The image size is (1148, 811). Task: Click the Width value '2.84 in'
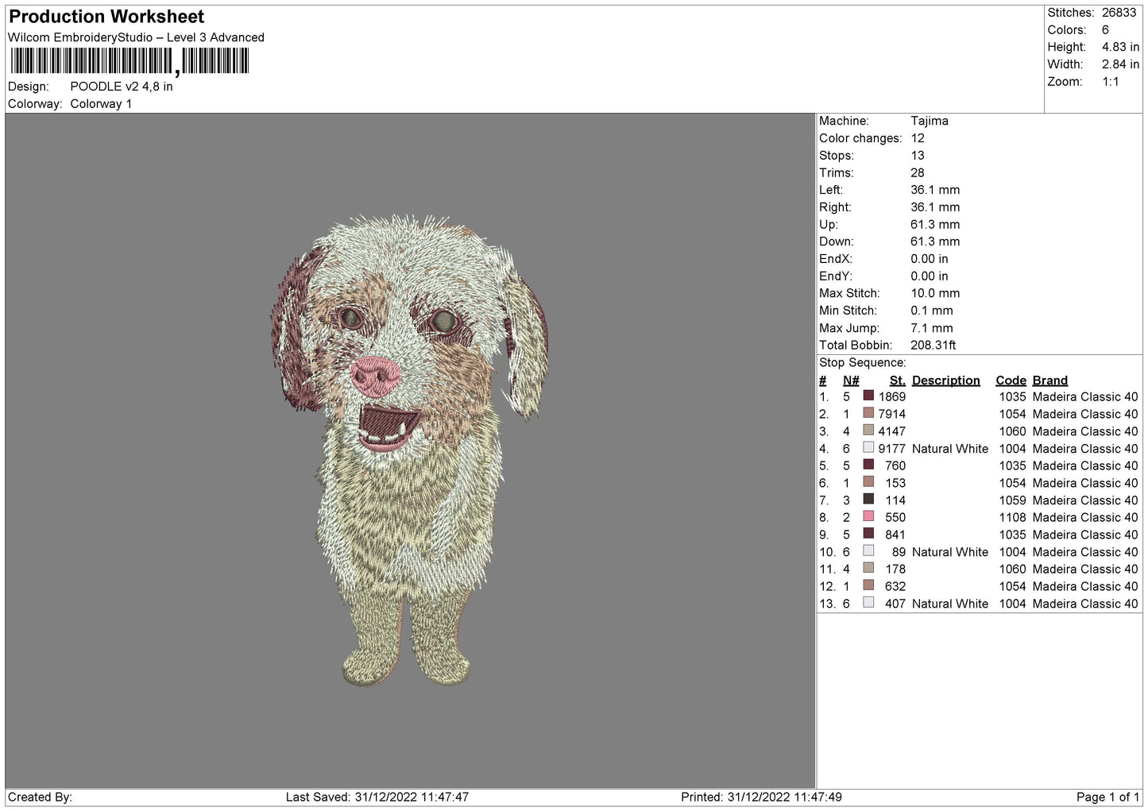pos(1120,64)
